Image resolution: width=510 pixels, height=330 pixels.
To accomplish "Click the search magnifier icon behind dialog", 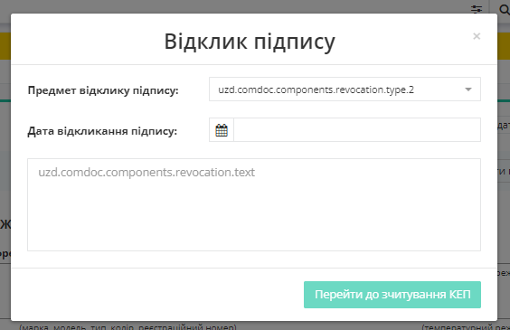I will pyautogui.click(x=505, y=10).
